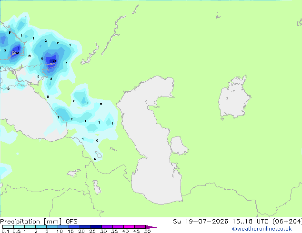The width and height of the screenshot is (302, 233).
Task: Choose the 2–5 mm legend swatch
Action: point(41,227)
